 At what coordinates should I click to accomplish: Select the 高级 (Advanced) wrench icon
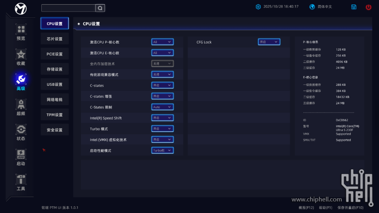(x=21, y=79)
